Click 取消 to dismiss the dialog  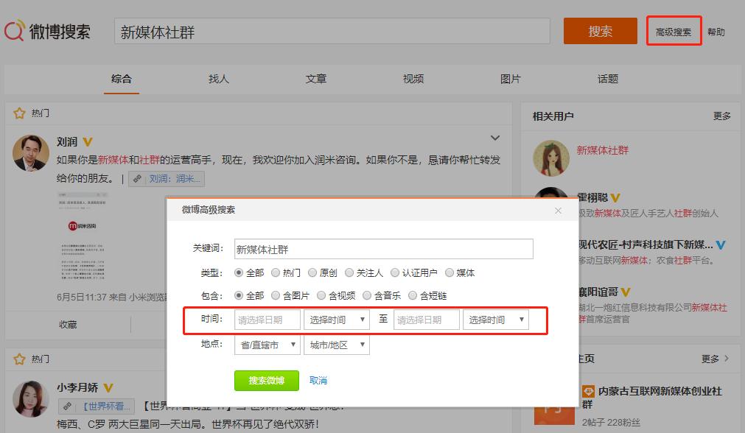(x=318, y=381)
